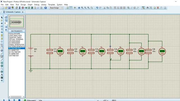Click the horizontal mirror flip icon
The width and height of the screenshot is (180, 101).
click(x=6, y=27)
